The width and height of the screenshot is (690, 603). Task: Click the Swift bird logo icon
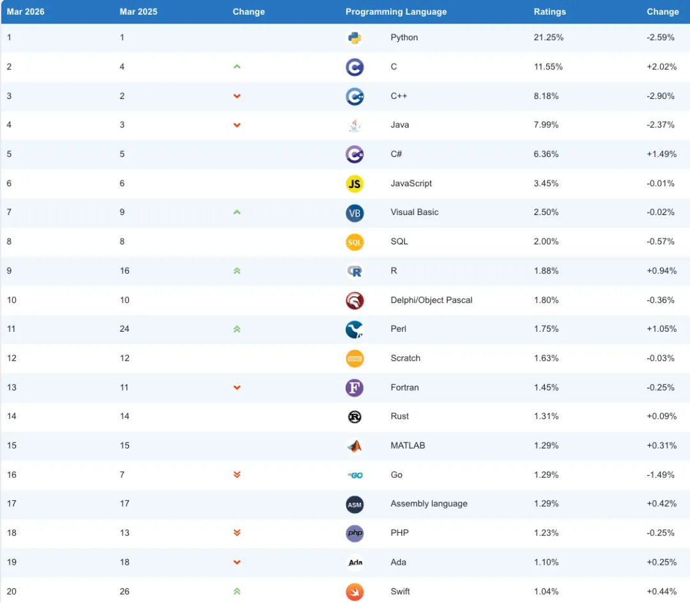355,592
